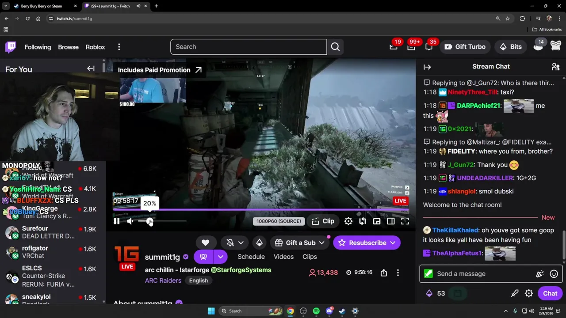Open Spotify from the Windows taskbar
Viewport: 566px width, 318px height.
pos(316,311)
